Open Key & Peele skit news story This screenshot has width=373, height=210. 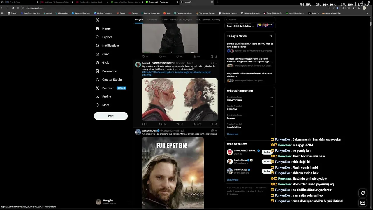pyautogui.click(x=250, y=77)
